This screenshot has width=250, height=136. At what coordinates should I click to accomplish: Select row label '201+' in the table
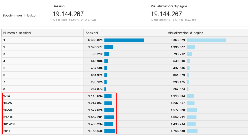point(7,131)
